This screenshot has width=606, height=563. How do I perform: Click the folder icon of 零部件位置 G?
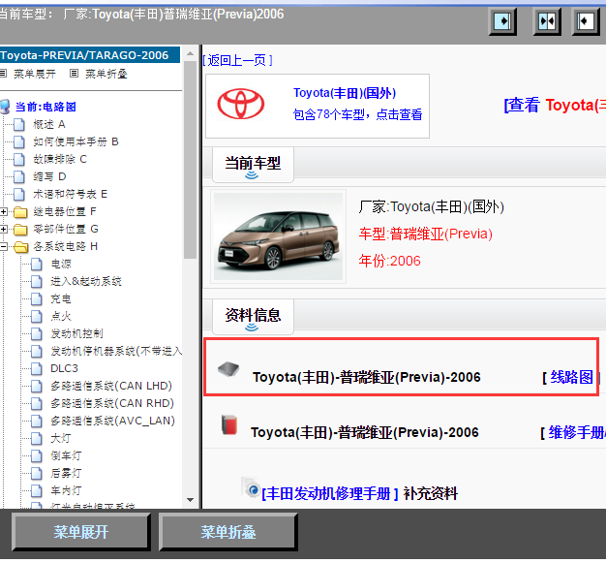20,230
